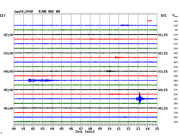Click minute 07 on the time axis
This screenshot has height=136, width=179.
point(81,129)
